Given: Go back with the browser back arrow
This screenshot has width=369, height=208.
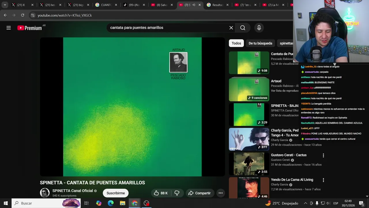Looking at the screenshot, I should point(5,15).
